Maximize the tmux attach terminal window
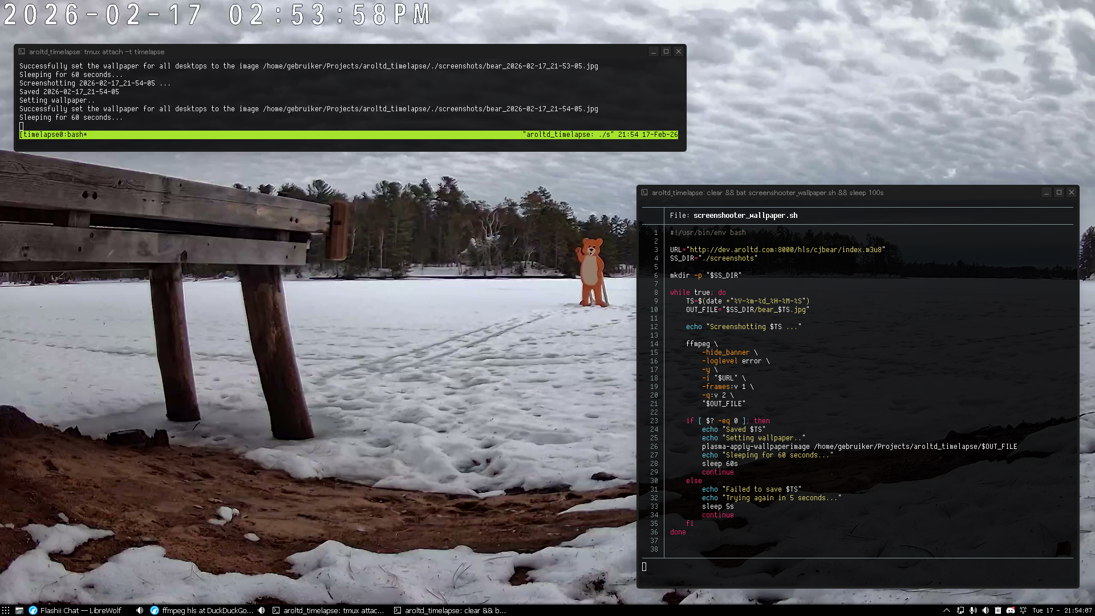Screen dimensions: 1095x616 tap(666, 51)
